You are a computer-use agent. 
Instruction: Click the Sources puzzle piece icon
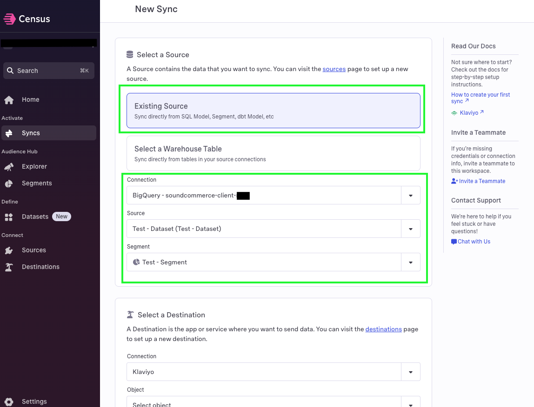[x=9, y=250]
